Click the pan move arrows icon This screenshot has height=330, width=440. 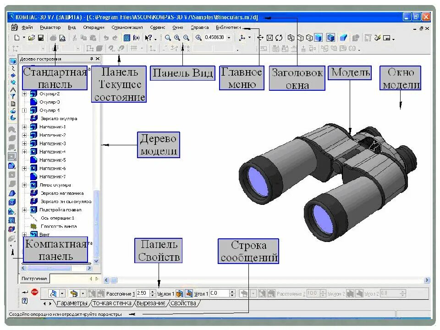[x=260, y=38]
